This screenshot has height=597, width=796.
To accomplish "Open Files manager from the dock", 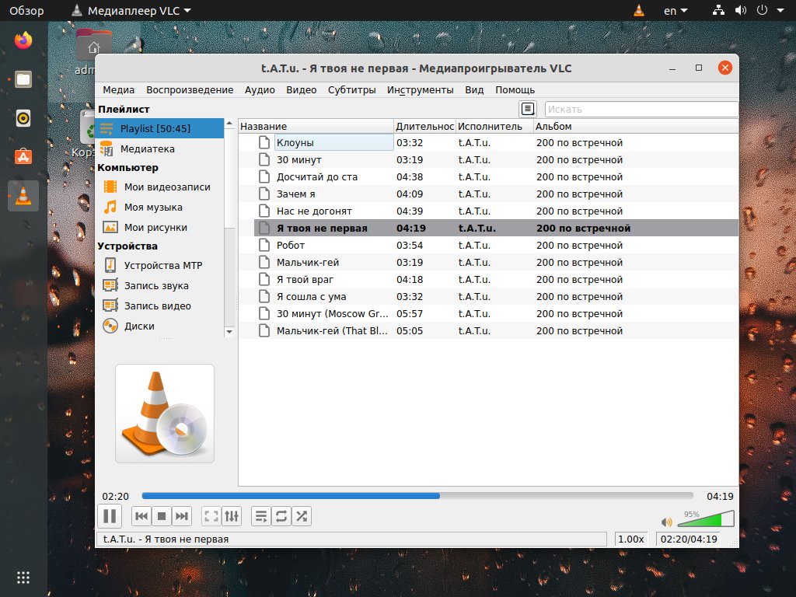I will pyautogui.click(x=23, y=79).
